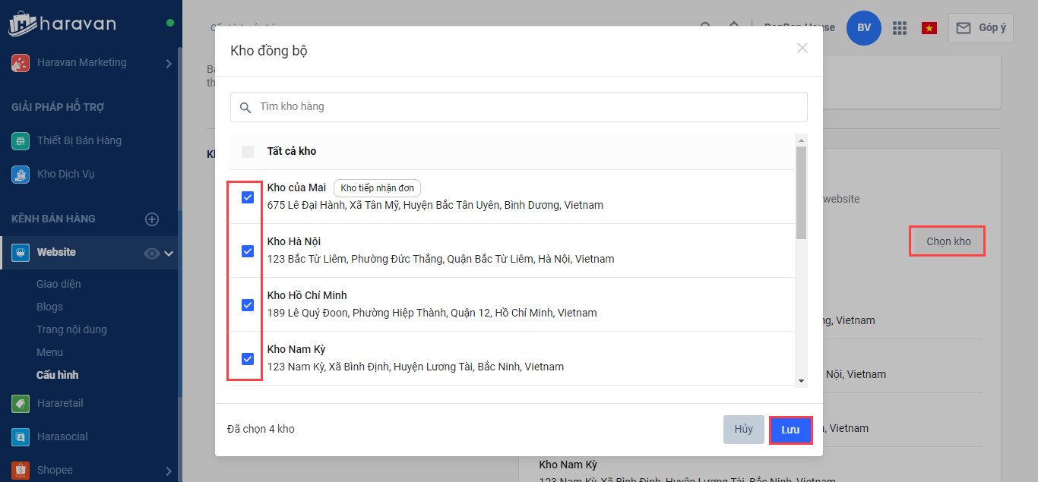Open the Website sidebar item
Viewport: 1038px width, 482px height.
click(90, 253)
